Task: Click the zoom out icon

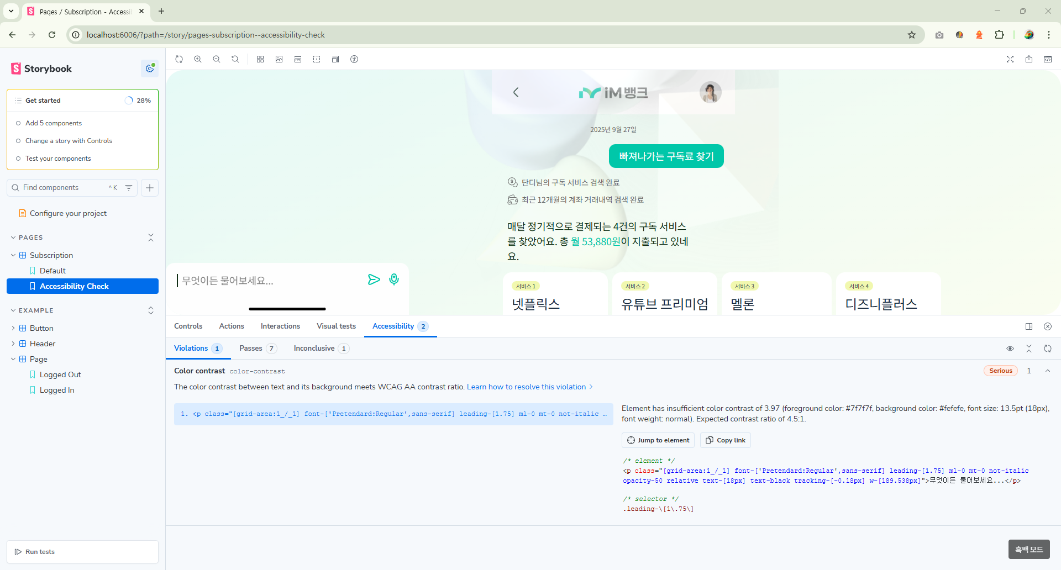Action: 217,59
